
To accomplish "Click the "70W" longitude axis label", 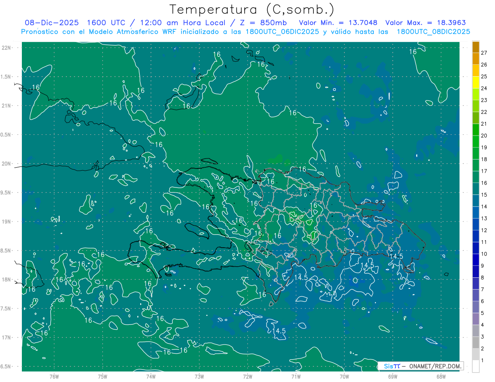I will (344, 376).
